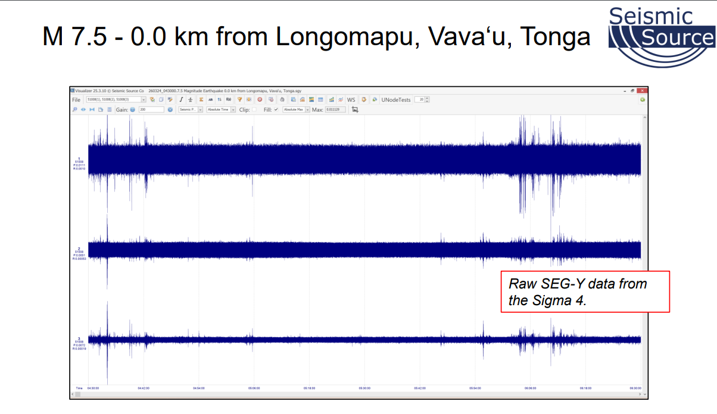Click the orange box icon next to the funnel
Image resolution: width=717 pixels, height=414 pixels.
[249, 99]
